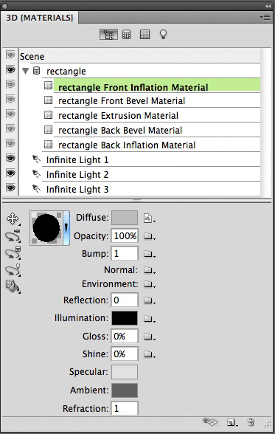Open the 3D panel options menu
This screenshot has height=434, width=275.
tap(265, 18)
